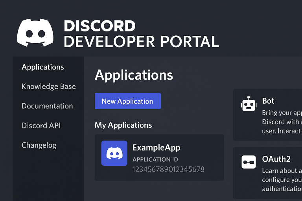The image size is (302, 201).
Task: Open the Bot card title
Action: click(268, 101)
